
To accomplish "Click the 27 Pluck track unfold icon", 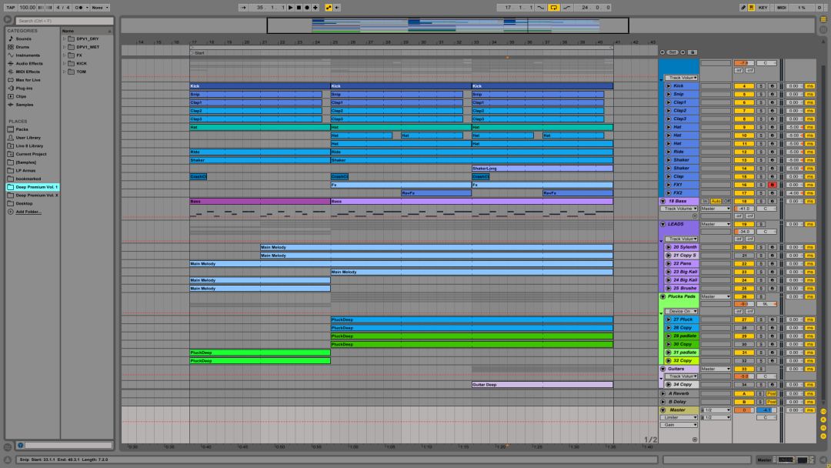I will pyautogui.click(x=669, y=319).
